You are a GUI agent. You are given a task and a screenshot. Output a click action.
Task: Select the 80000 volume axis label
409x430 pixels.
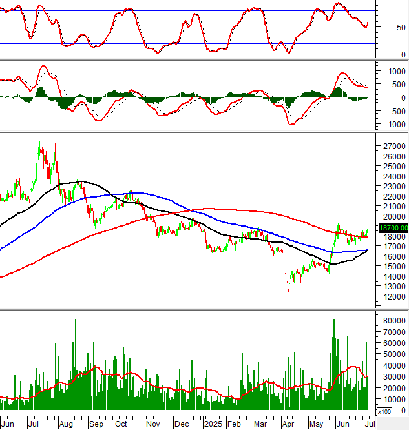393,320
